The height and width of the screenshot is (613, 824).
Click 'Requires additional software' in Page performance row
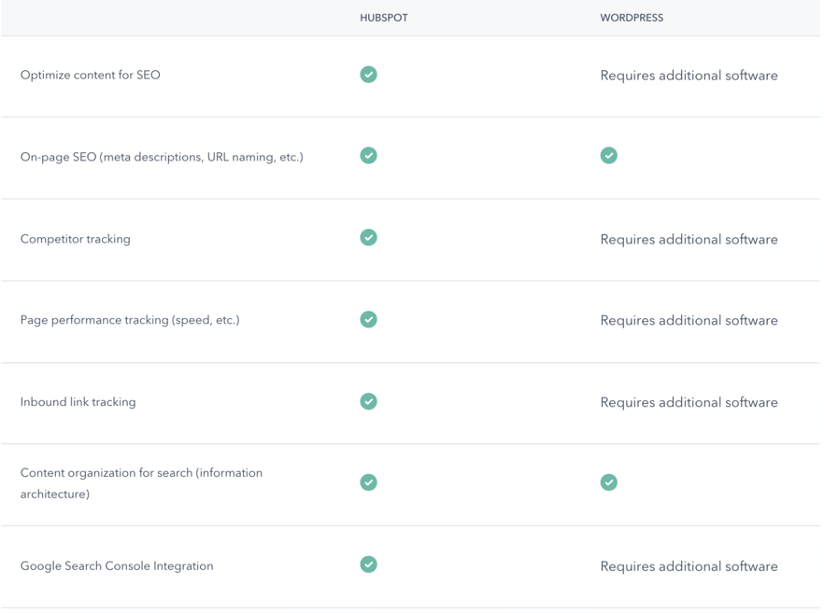click(689, 321)
